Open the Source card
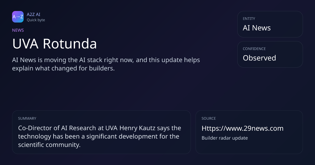Image resolution: width=315 pixels, height=165 pixels. [249, 132]
